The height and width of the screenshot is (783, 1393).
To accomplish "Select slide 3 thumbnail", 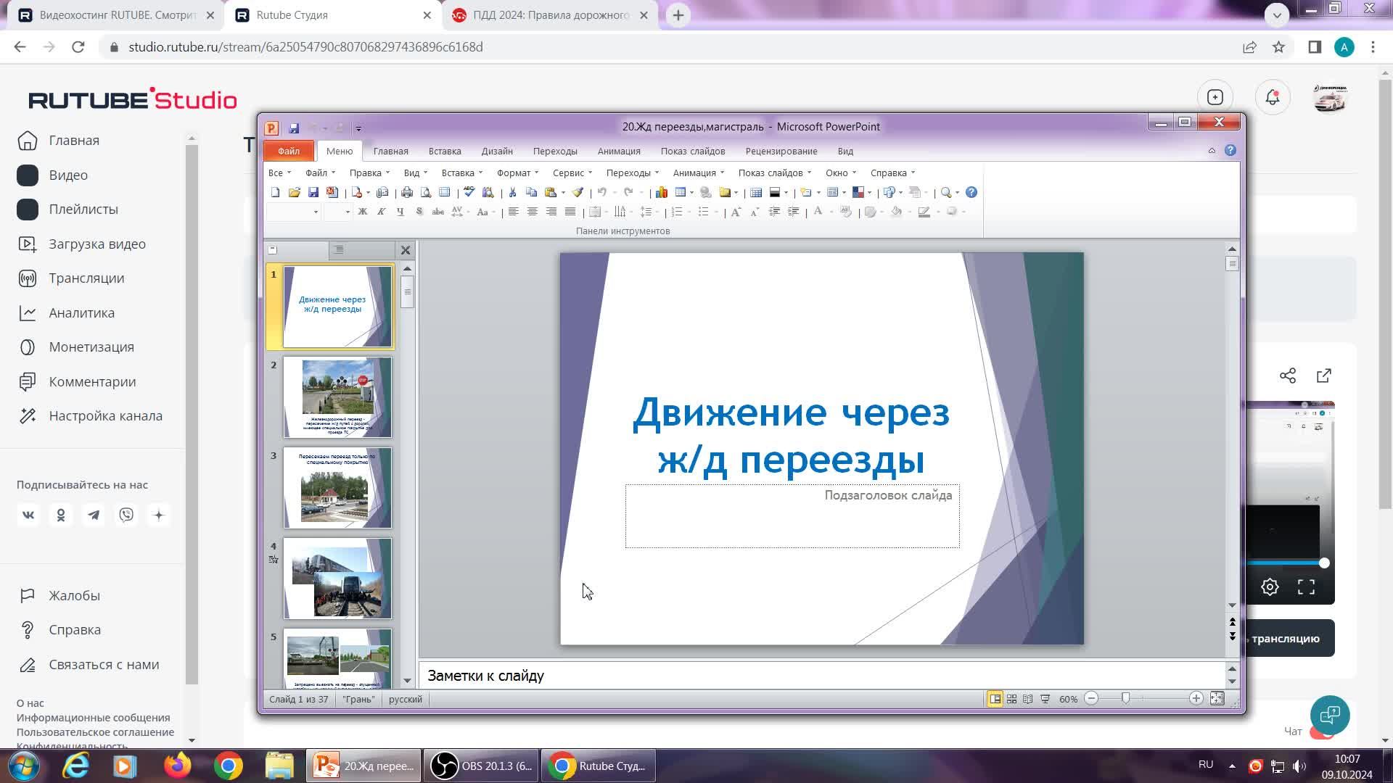I will pyautogui.click(x=337, y=488).
